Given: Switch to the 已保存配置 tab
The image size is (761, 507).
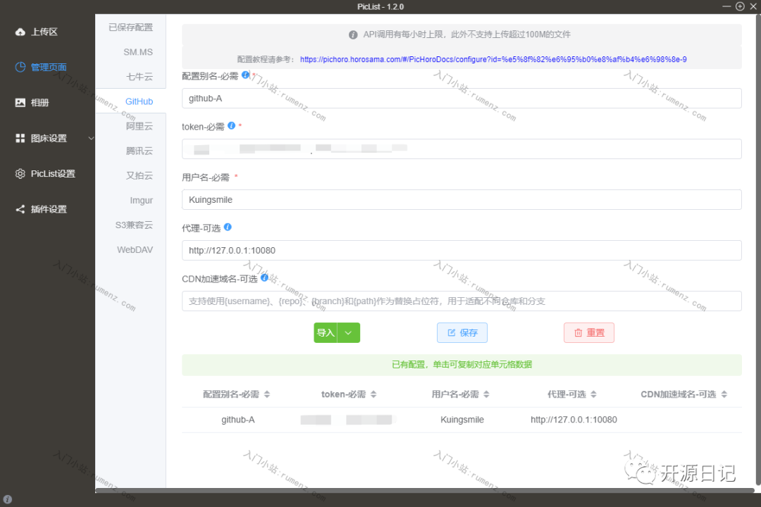Looking at the screenshot, I should tap(130, 27).
